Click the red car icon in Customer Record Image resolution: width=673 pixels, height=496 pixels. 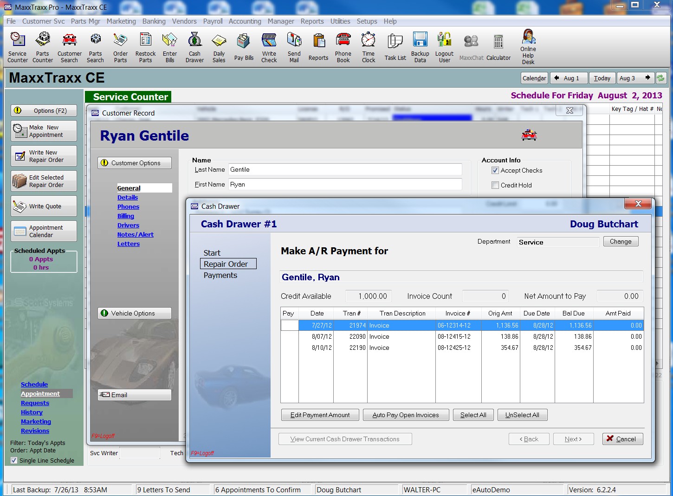(529, 135)
